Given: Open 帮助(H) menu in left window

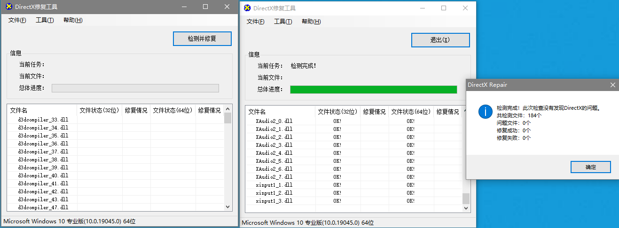Looking at the screenshot, I should click(73, 20).
